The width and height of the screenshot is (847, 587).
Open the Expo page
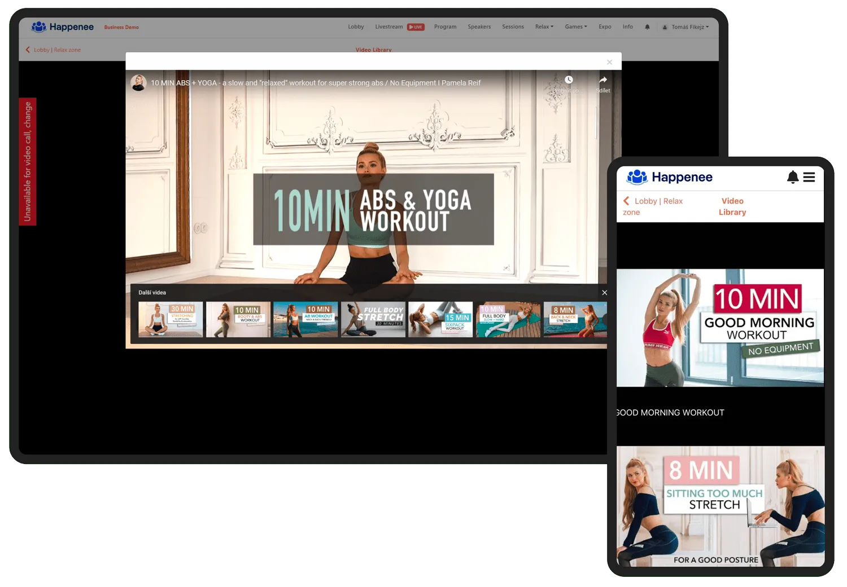605,27
